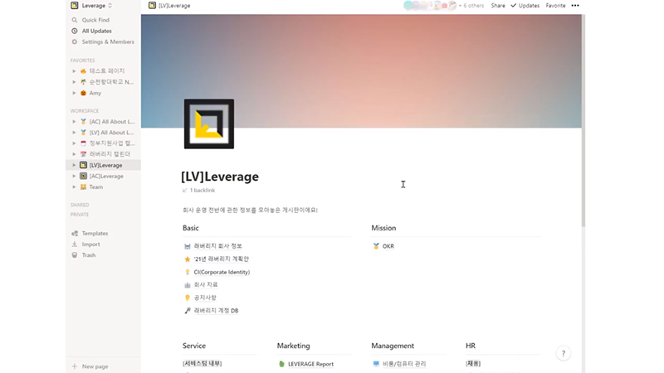Expand the [AC]Leverage sidebar page
Screen dimensions: 664x373
tap(74, 177)
